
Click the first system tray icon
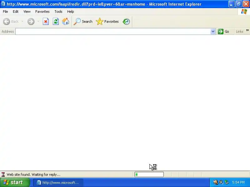(216, 182)
